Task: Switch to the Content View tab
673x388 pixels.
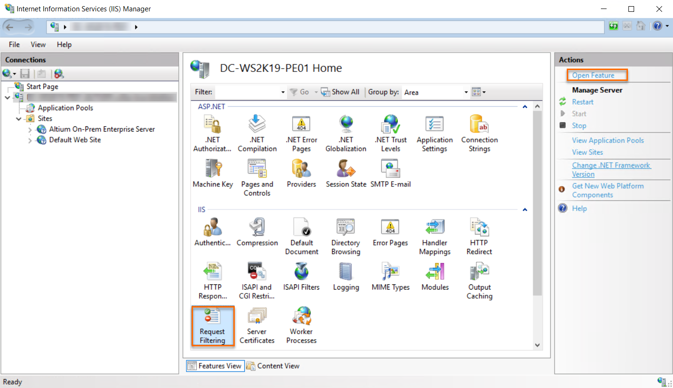Action: [273, 366]
